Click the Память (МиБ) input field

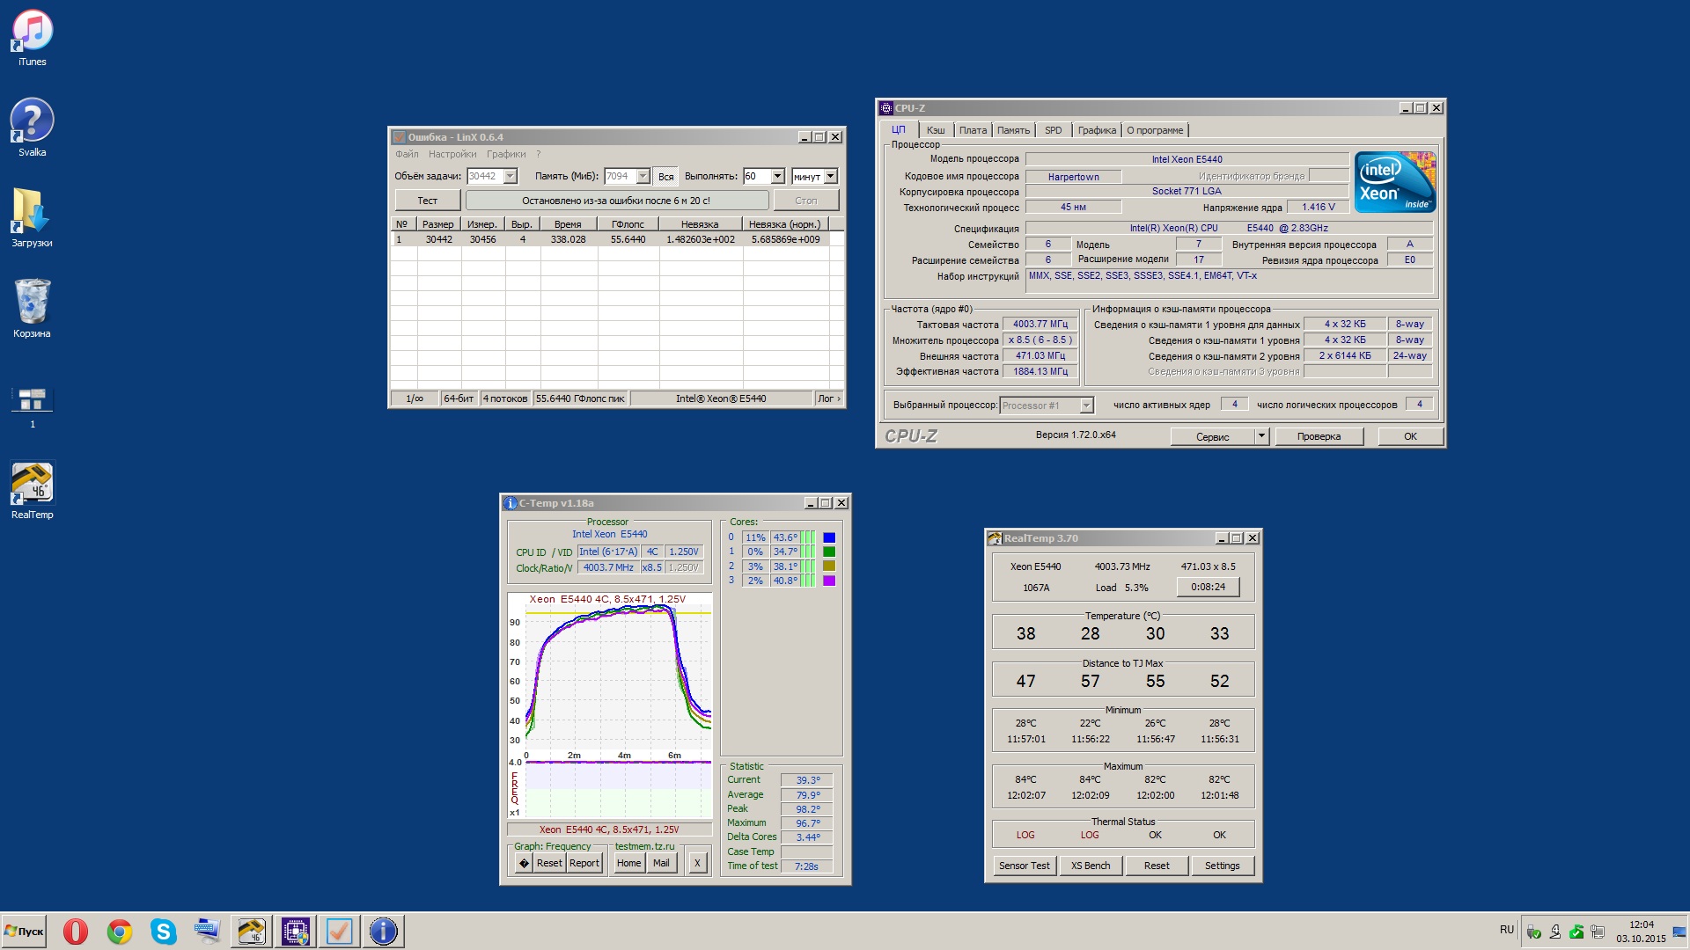point(619,177)
